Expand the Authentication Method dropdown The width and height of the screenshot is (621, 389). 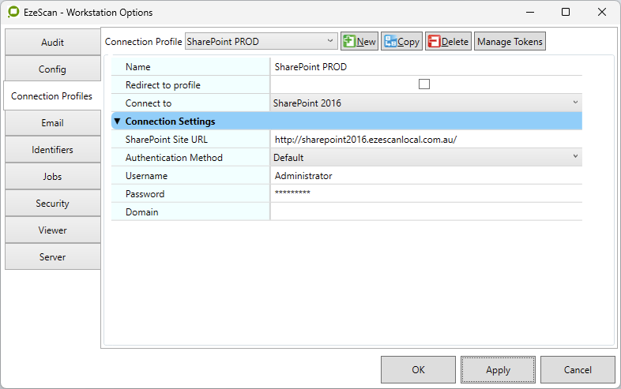pyautogui.click(x=425, y=157)
